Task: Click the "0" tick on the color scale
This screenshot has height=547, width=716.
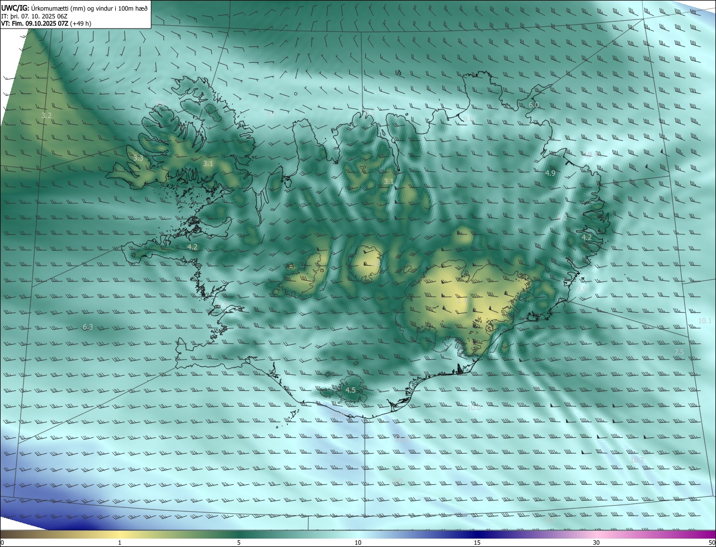Action: tap(2, 543)
